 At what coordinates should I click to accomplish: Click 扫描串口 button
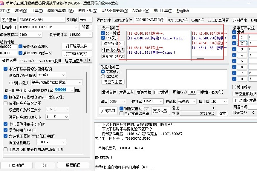click(9, 27)
